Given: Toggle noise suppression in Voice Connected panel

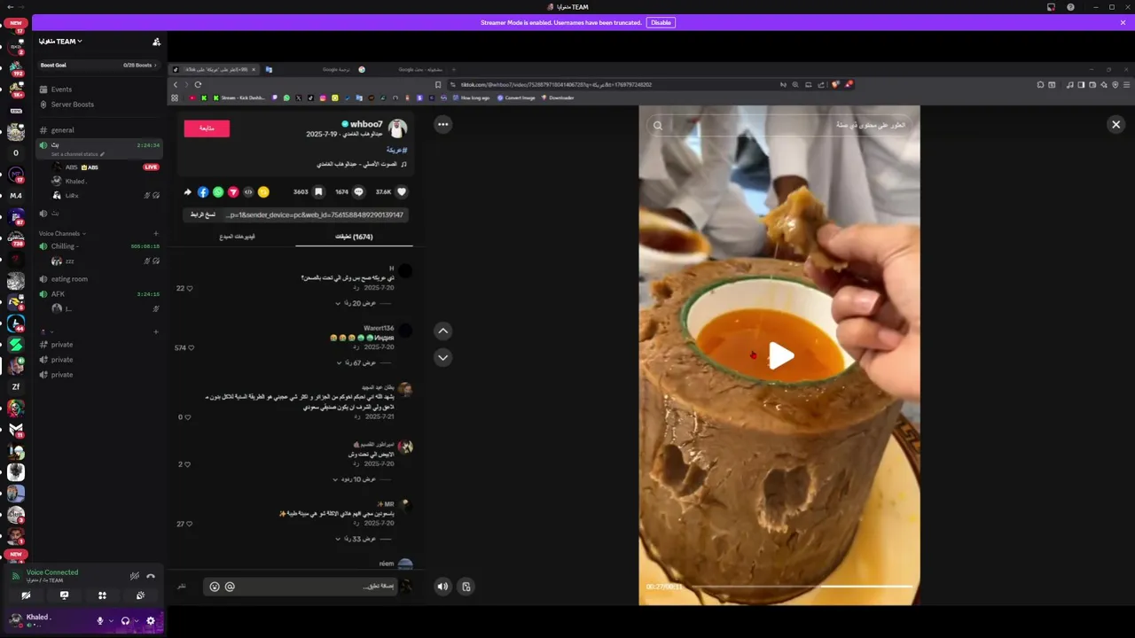Looking at the screenshot, I should tap(135, 576).
